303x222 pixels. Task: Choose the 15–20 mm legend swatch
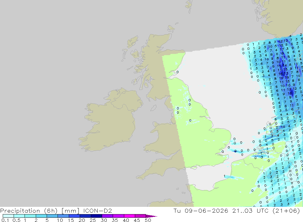pyautogui.click(x=74, y=216)
